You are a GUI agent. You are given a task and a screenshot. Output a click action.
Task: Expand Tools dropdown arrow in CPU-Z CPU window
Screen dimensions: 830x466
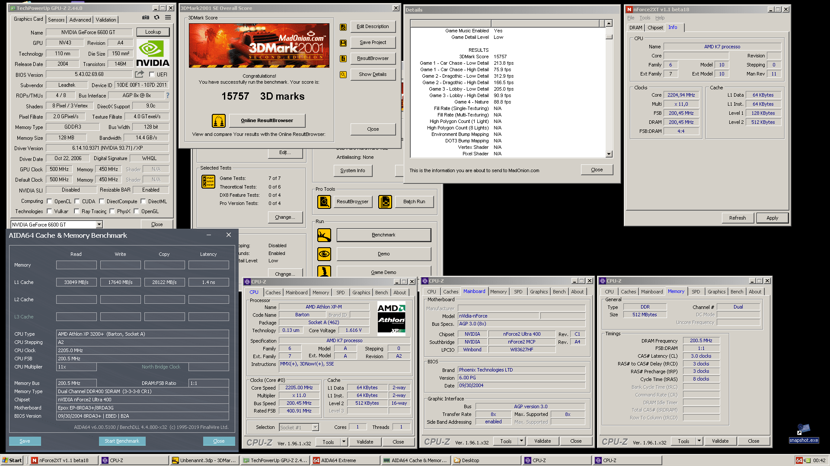[344, 442]
